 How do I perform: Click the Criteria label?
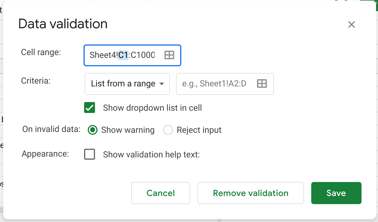click(36, 81)
